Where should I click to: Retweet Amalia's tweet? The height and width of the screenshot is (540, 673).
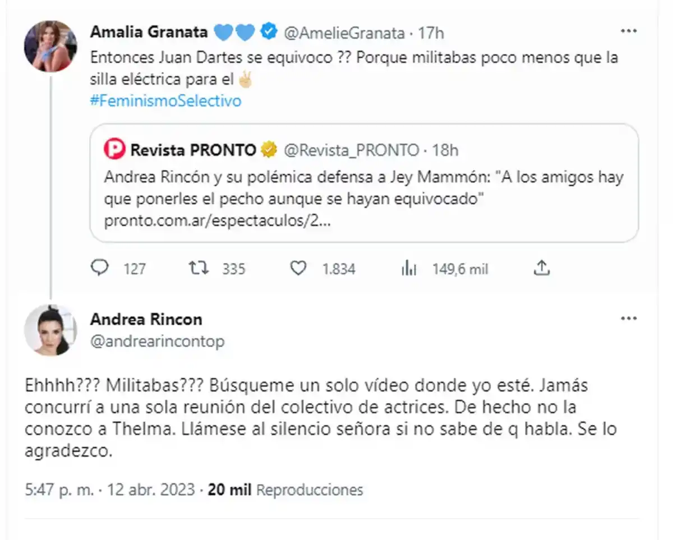[x=199, y=269]
